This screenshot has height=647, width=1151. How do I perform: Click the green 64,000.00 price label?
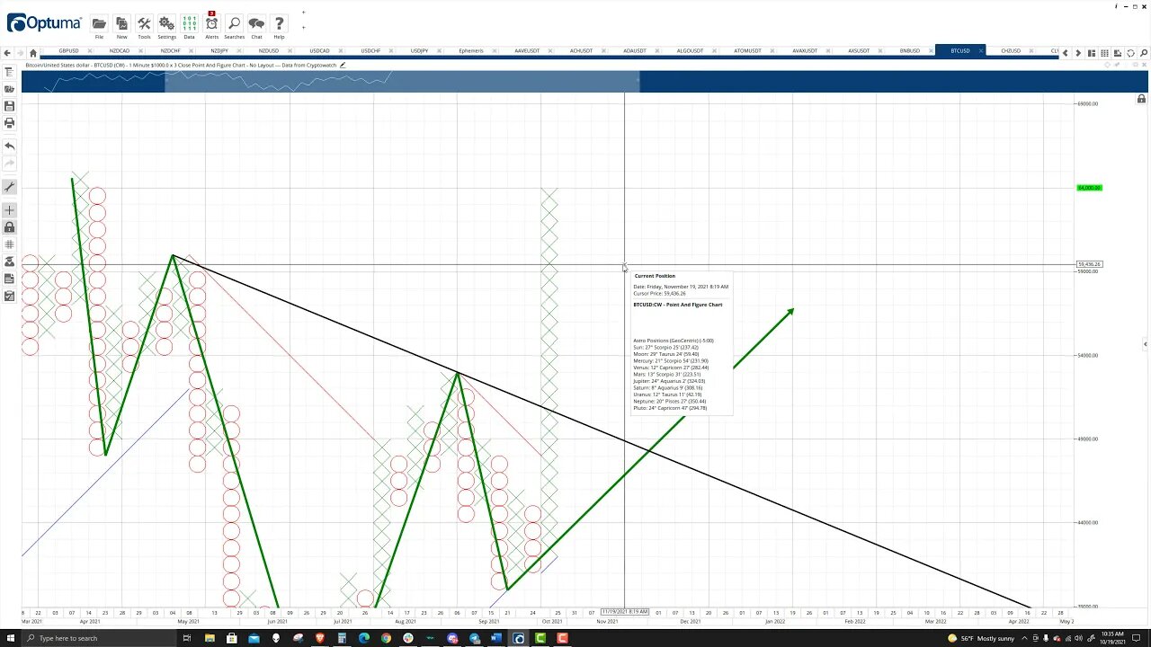point(1089,188)
